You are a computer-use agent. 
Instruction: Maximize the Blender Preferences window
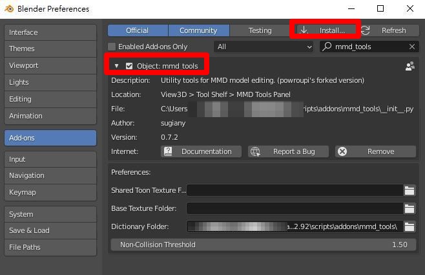pyautogui.click(x=380, y=8)
